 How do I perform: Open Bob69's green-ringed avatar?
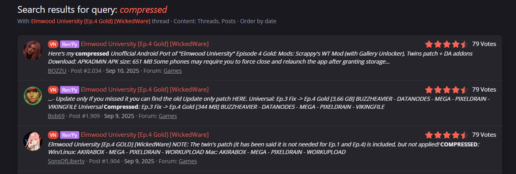point(33,96)
